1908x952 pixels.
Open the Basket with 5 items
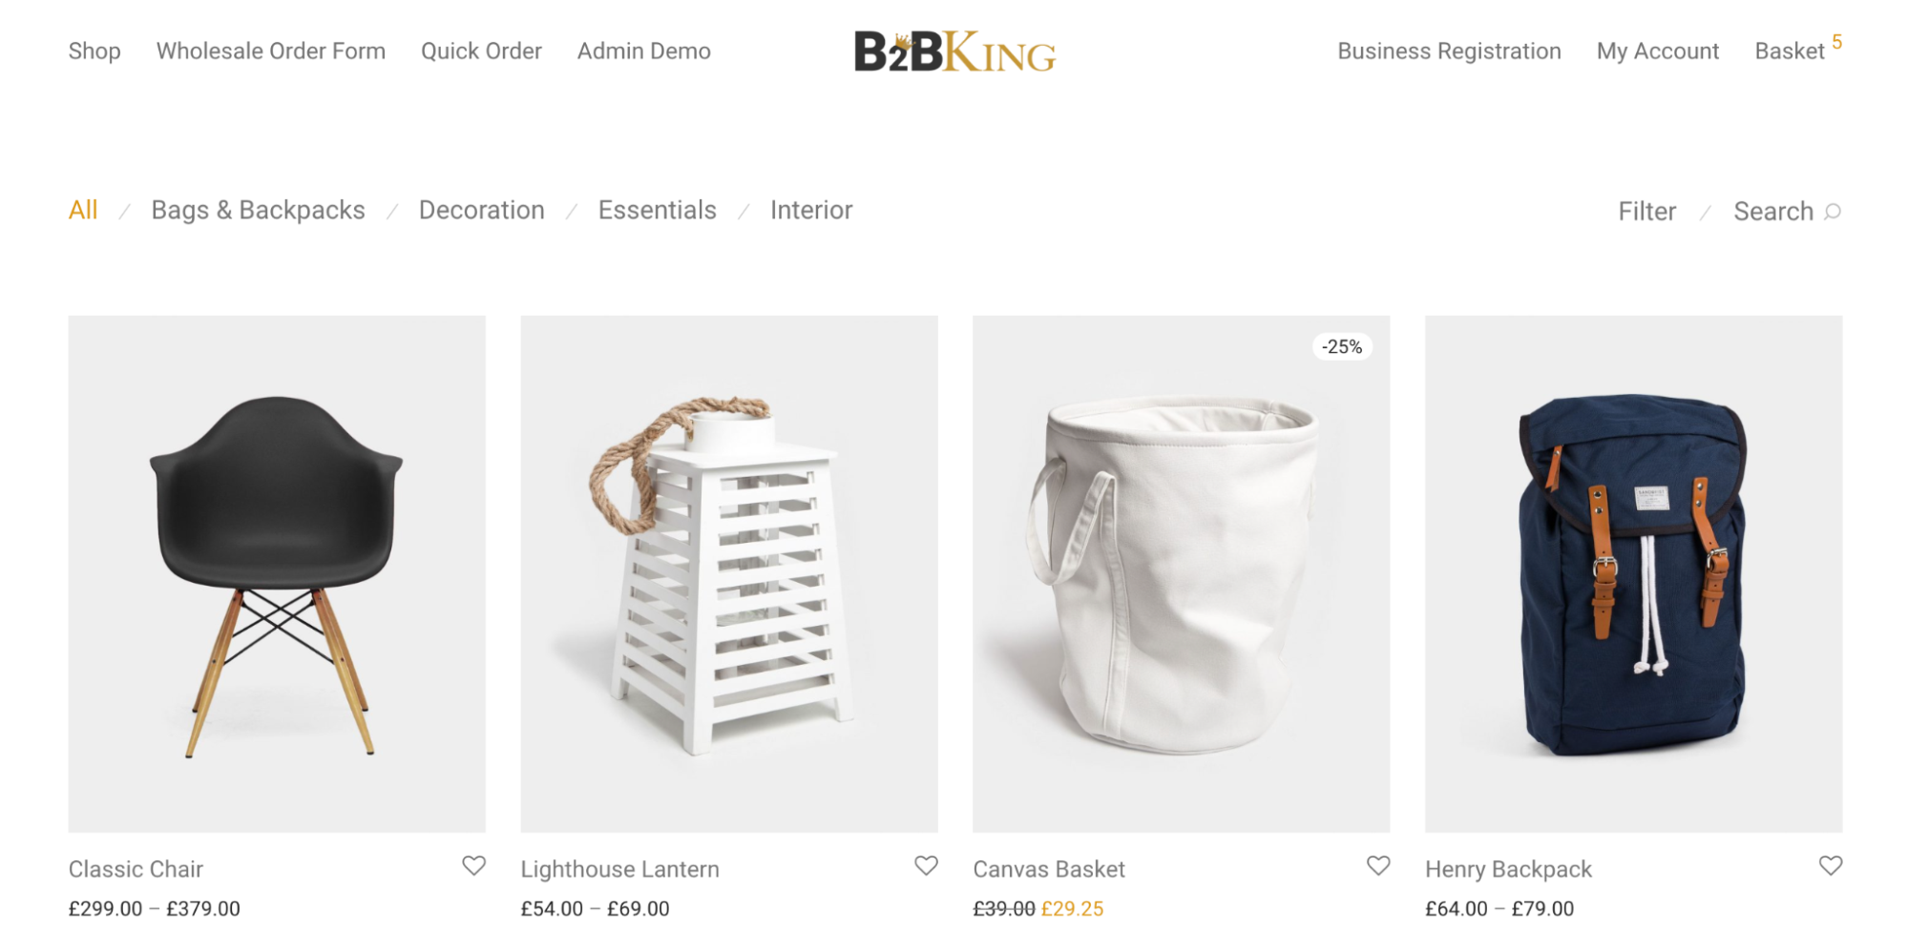coord(1798,50)
